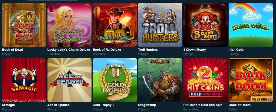Click heart icon on Troll Hunters tile
The image size is (276, 112).
point(178,6)
